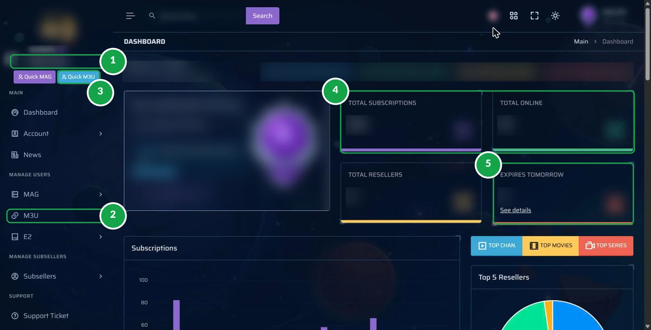Click the Subsellers user icon in sidebar

tap(15, 276)
